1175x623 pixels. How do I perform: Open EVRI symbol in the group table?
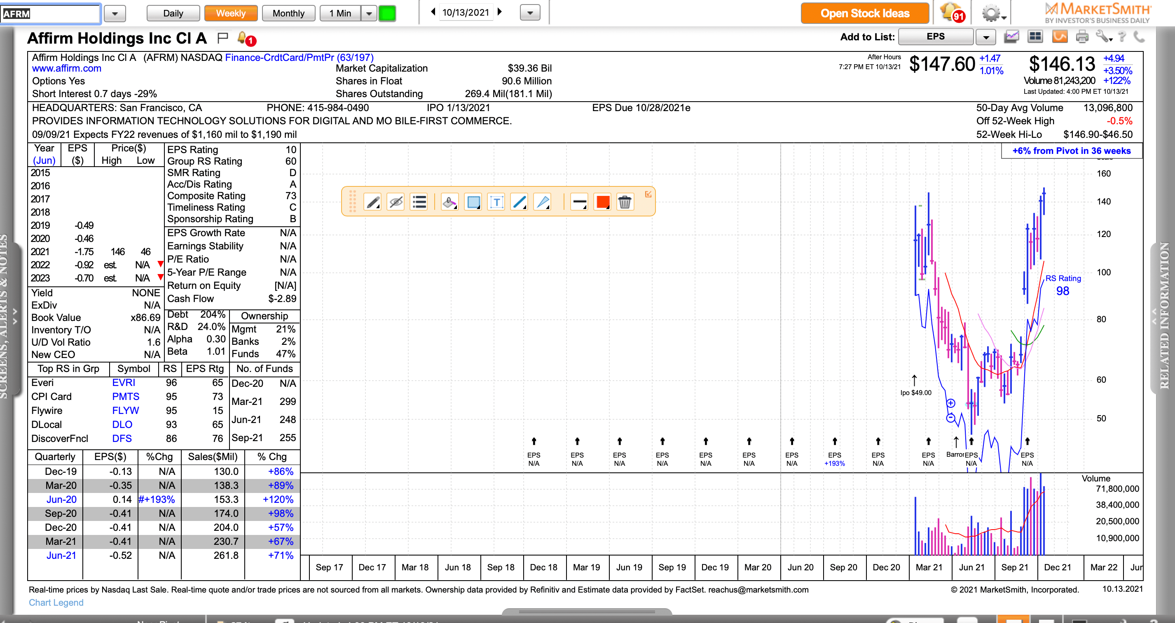124,382
